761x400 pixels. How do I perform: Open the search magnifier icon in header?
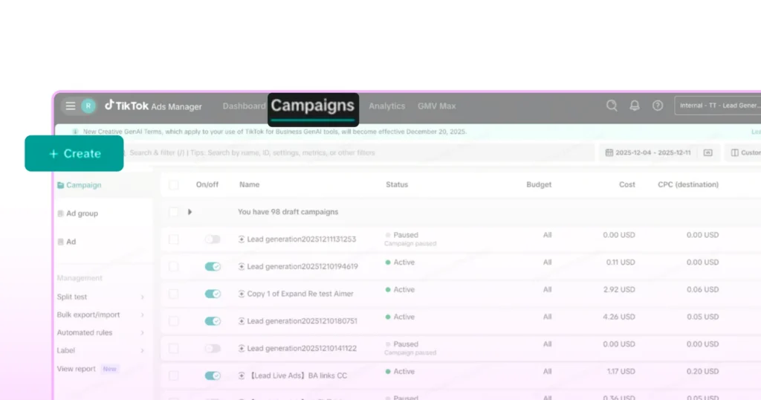(612, 106)
